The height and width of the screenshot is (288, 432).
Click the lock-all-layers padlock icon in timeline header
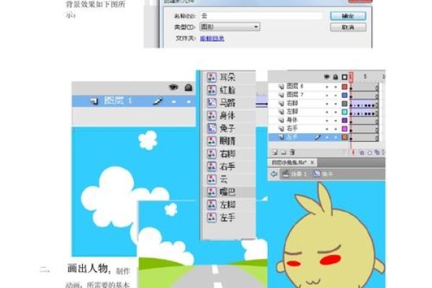tap(336, 77)
